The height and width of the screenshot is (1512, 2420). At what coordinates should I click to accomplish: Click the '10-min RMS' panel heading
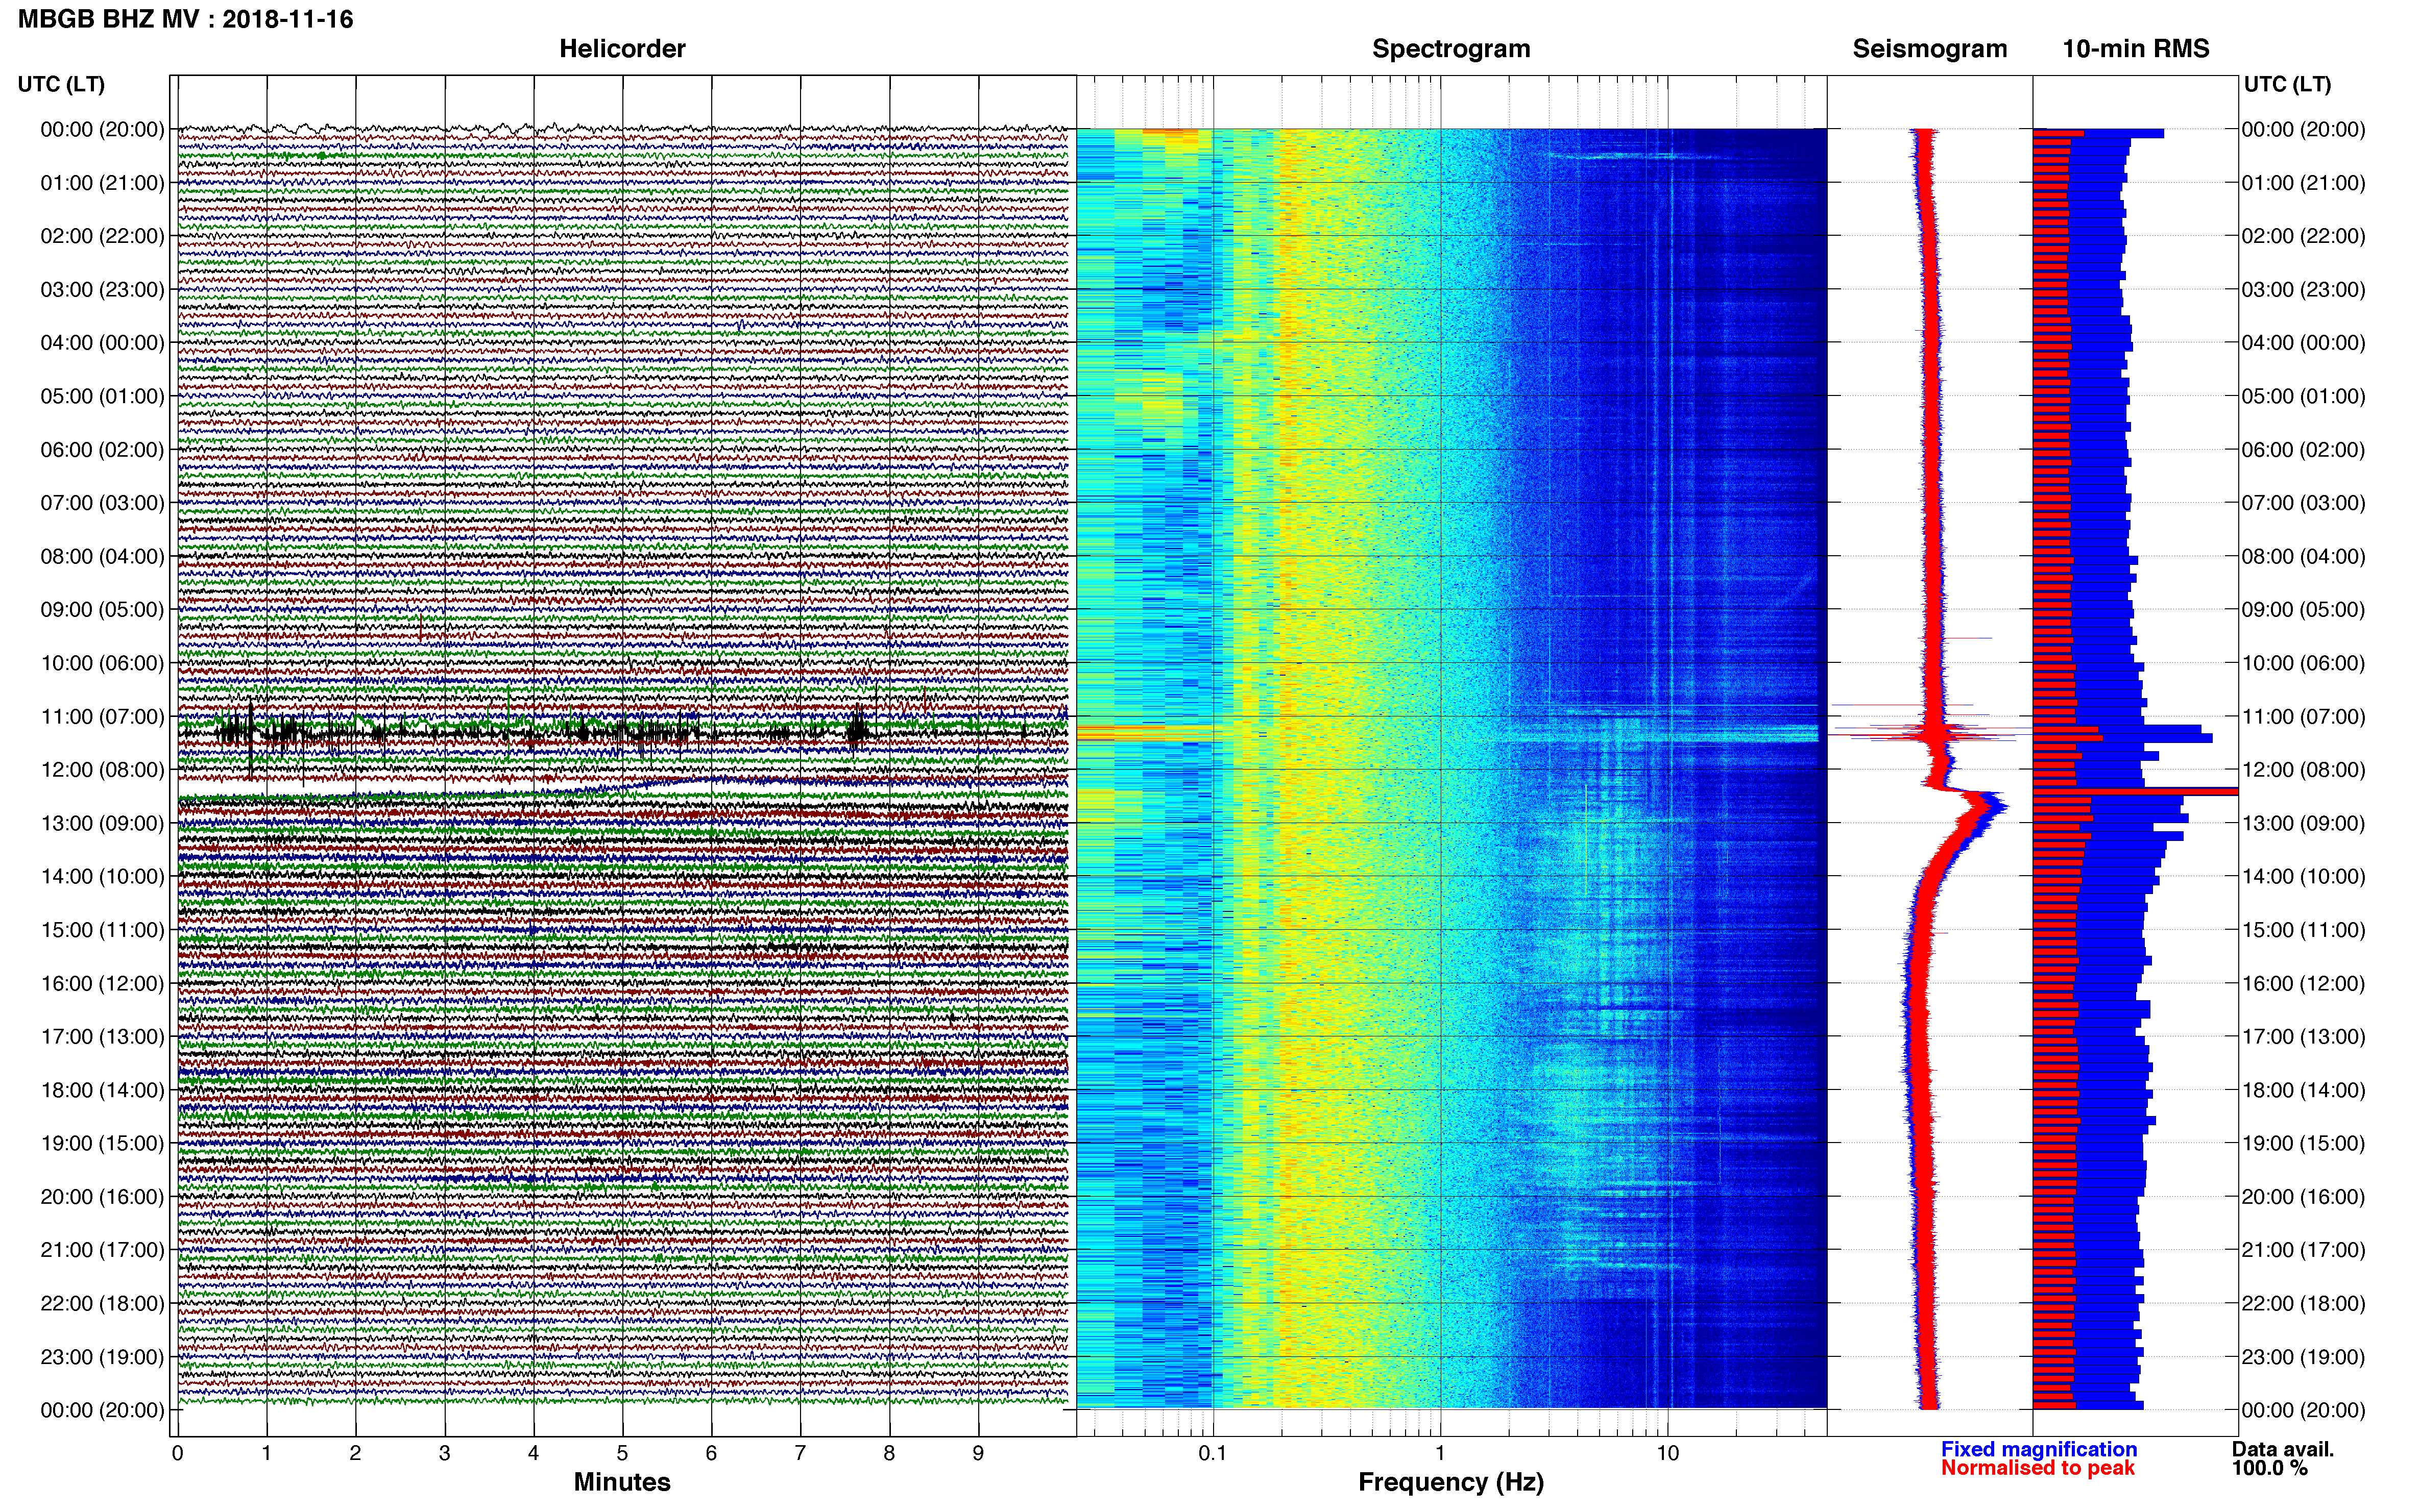[x=2136, y=48]
